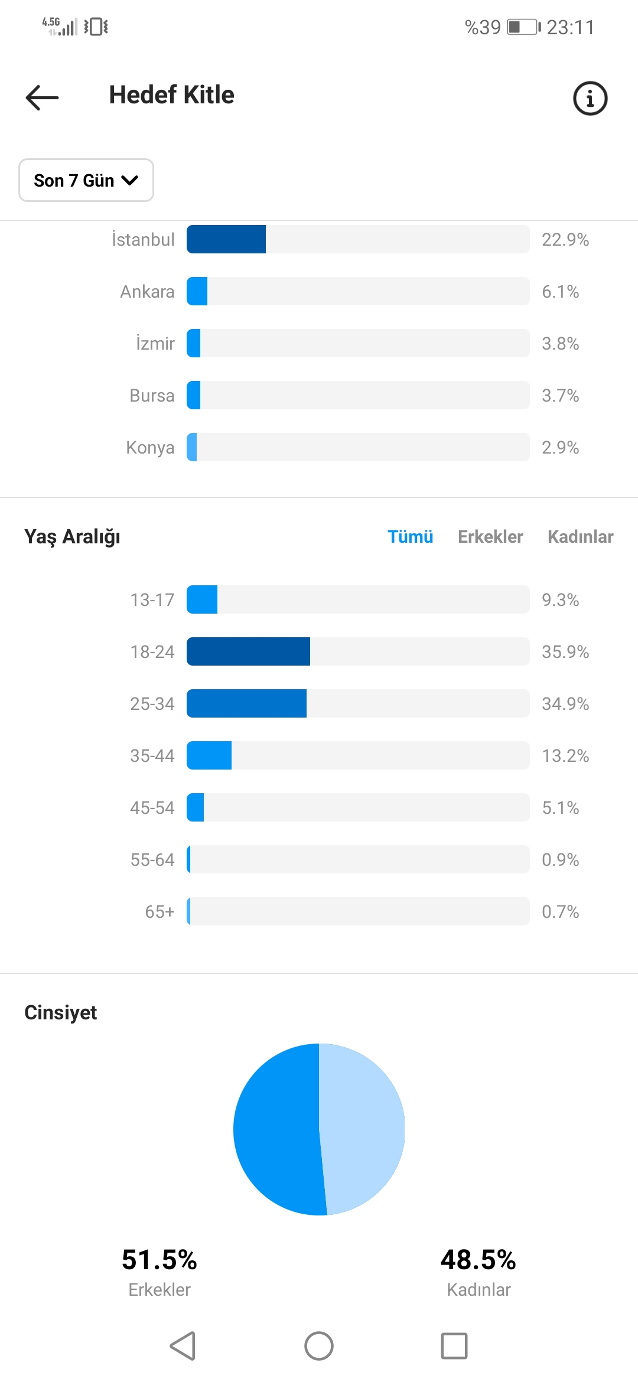This screenshot has width=638, height=1382.
Task: Open recent apps with the square icon
Action: pos(454,1346)
